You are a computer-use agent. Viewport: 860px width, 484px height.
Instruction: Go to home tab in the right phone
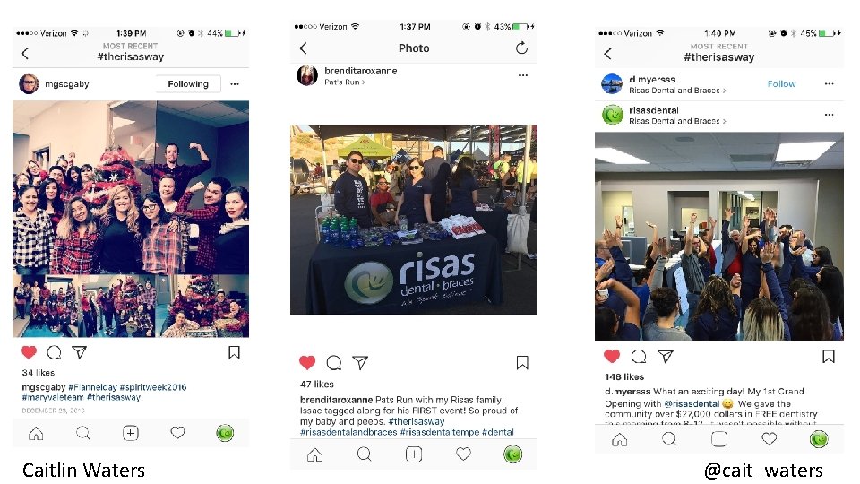tap(620, 439)
